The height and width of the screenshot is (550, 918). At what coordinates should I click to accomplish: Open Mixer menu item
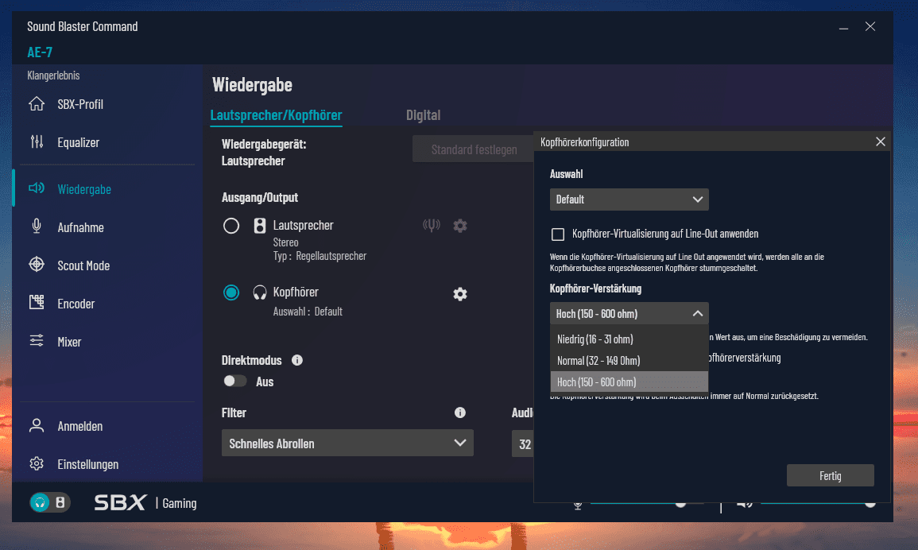coord(69,342)
